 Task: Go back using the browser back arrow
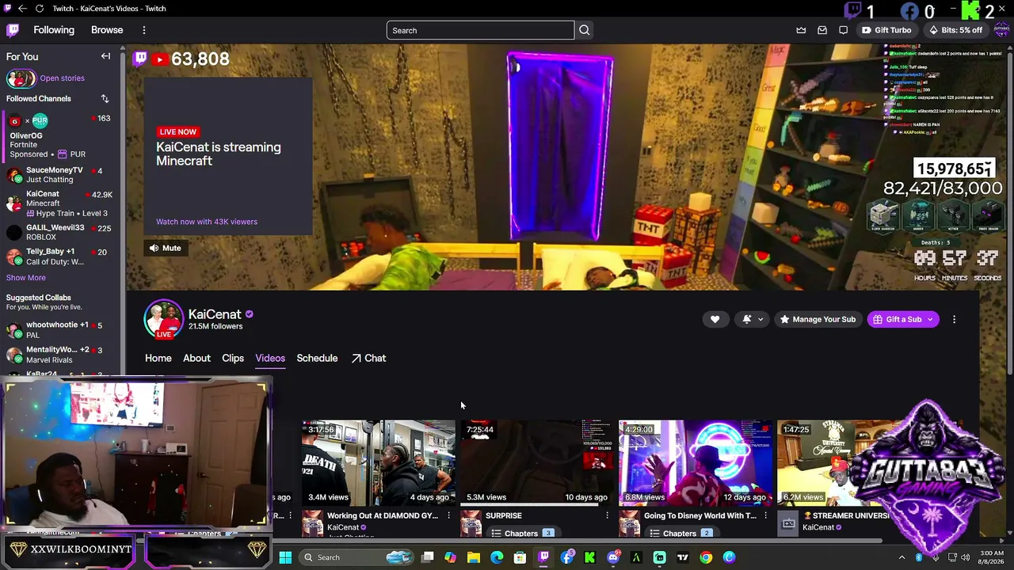coord(22,9)
